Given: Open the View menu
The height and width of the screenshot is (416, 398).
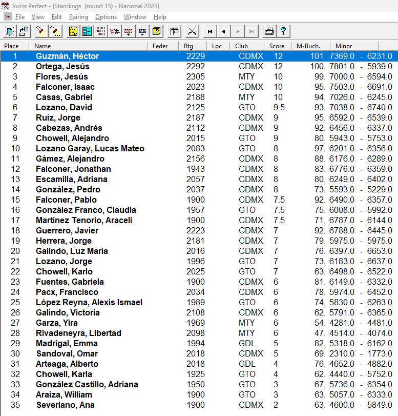Looking at the screenshot, I should click(x=38, y=17).
